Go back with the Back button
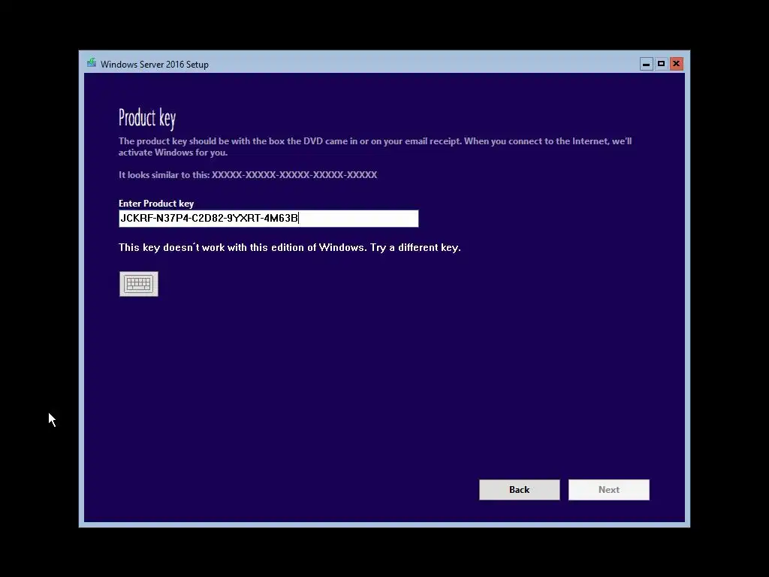This screenshot has height=577, width=769. tap(520, 490)
